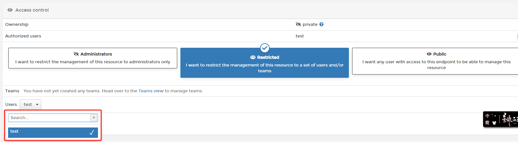Switch the IME 简 simplified character icon

[x=487, y=123]
